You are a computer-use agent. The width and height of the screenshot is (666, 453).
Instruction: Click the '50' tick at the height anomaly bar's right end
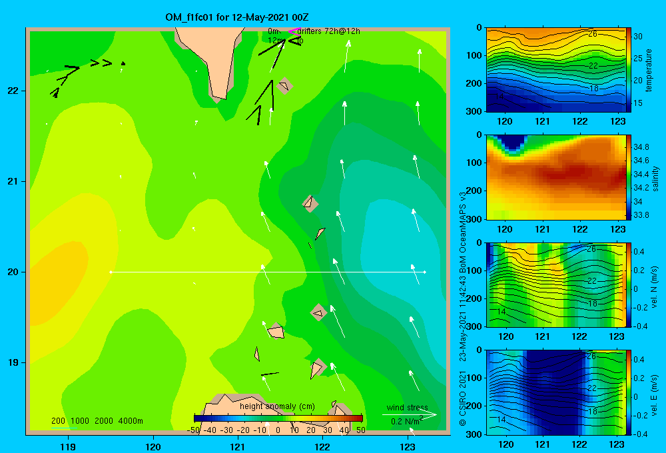click(361, 430)
